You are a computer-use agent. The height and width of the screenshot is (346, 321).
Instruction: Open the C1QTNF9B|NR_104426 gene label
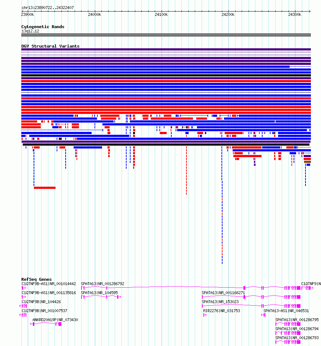click(41, 302)
